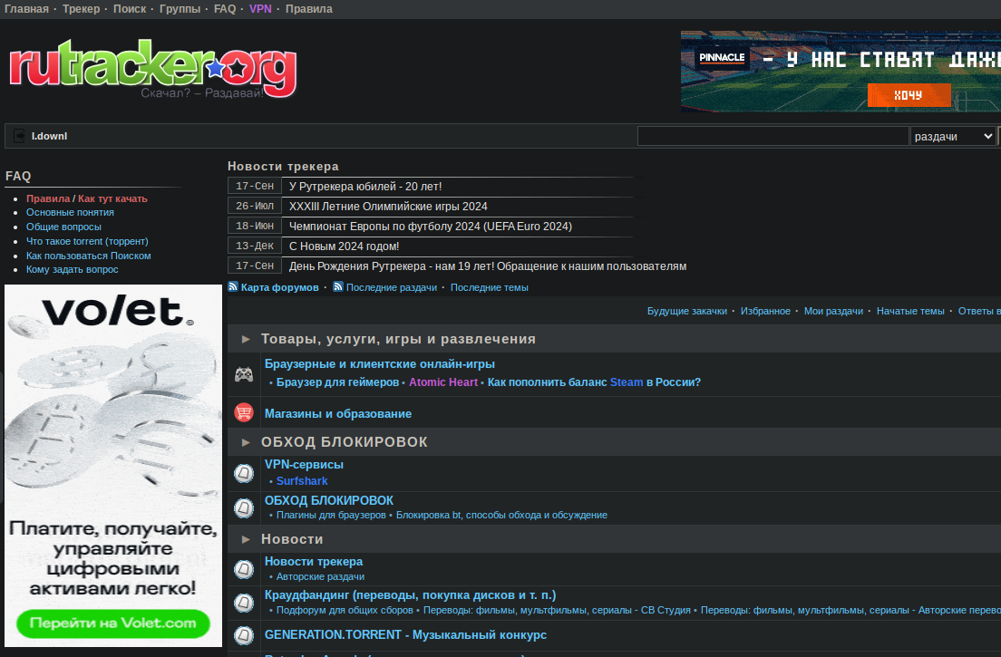Collapse the Новости category arrow
The width and height of the screenshot is (1001, 657).
246,539
